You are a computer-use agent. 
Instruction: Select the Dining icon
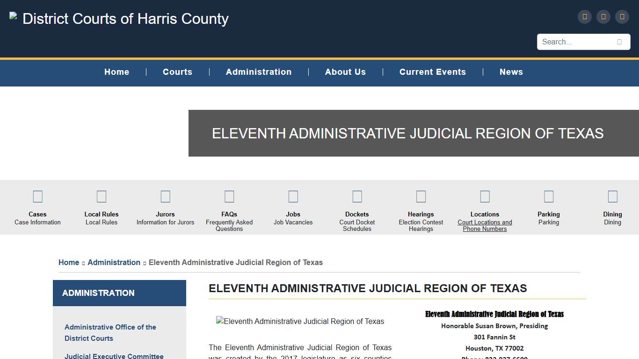coord(612,196)
